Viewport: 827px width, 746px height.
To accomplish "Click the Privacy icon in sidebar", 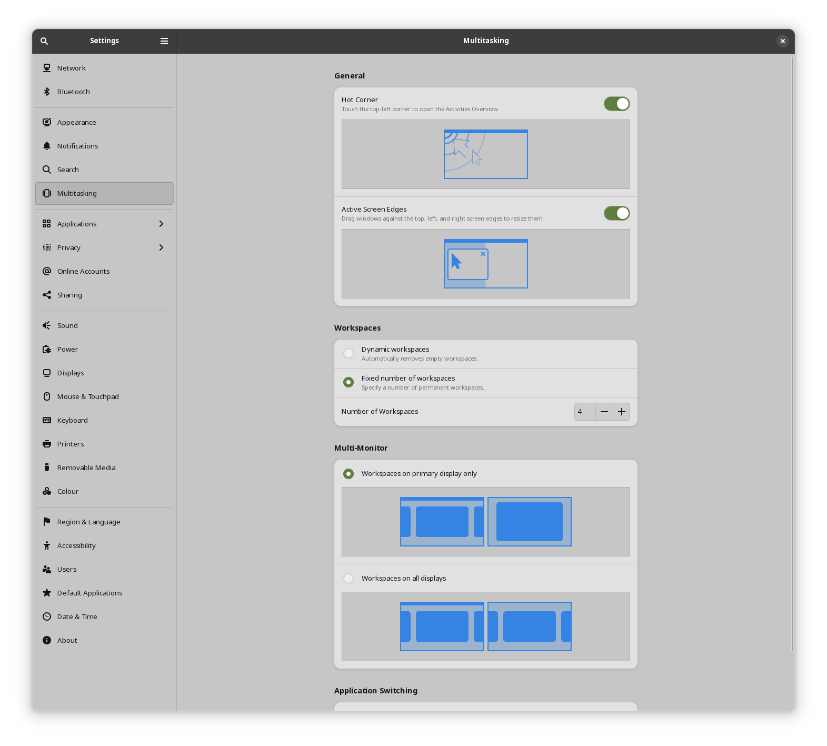I will (47, 247).
